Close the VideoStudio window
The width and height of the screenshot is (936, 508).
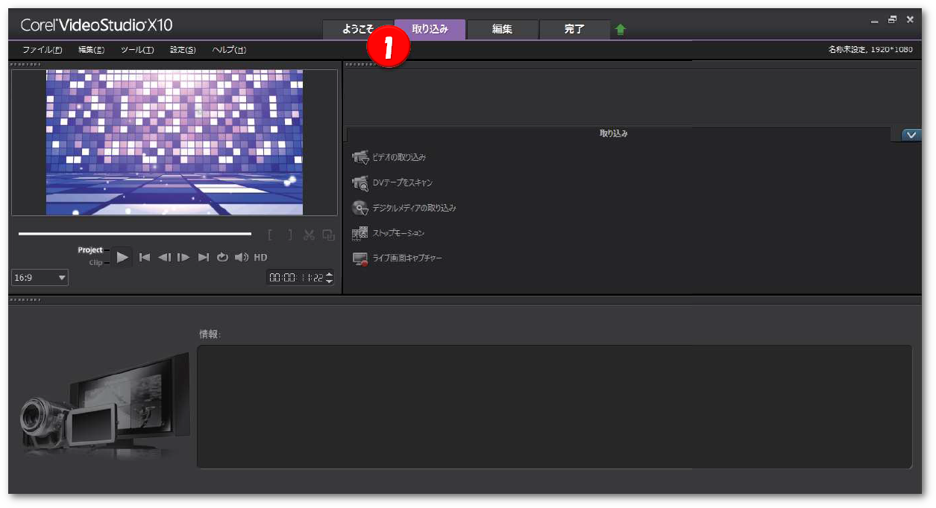(x=910, y=20)
